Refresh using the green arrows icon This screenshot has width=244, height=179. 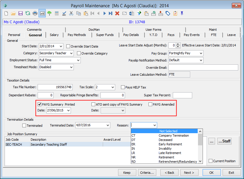pyautogui.click(x=28, y=13)
